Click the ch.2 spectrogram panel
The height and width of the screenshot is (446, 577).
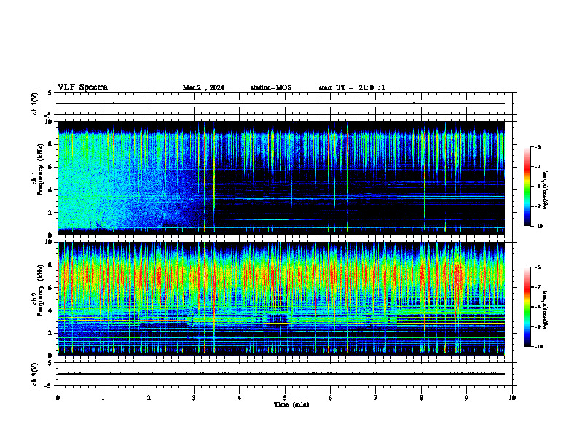pos(281,299)
